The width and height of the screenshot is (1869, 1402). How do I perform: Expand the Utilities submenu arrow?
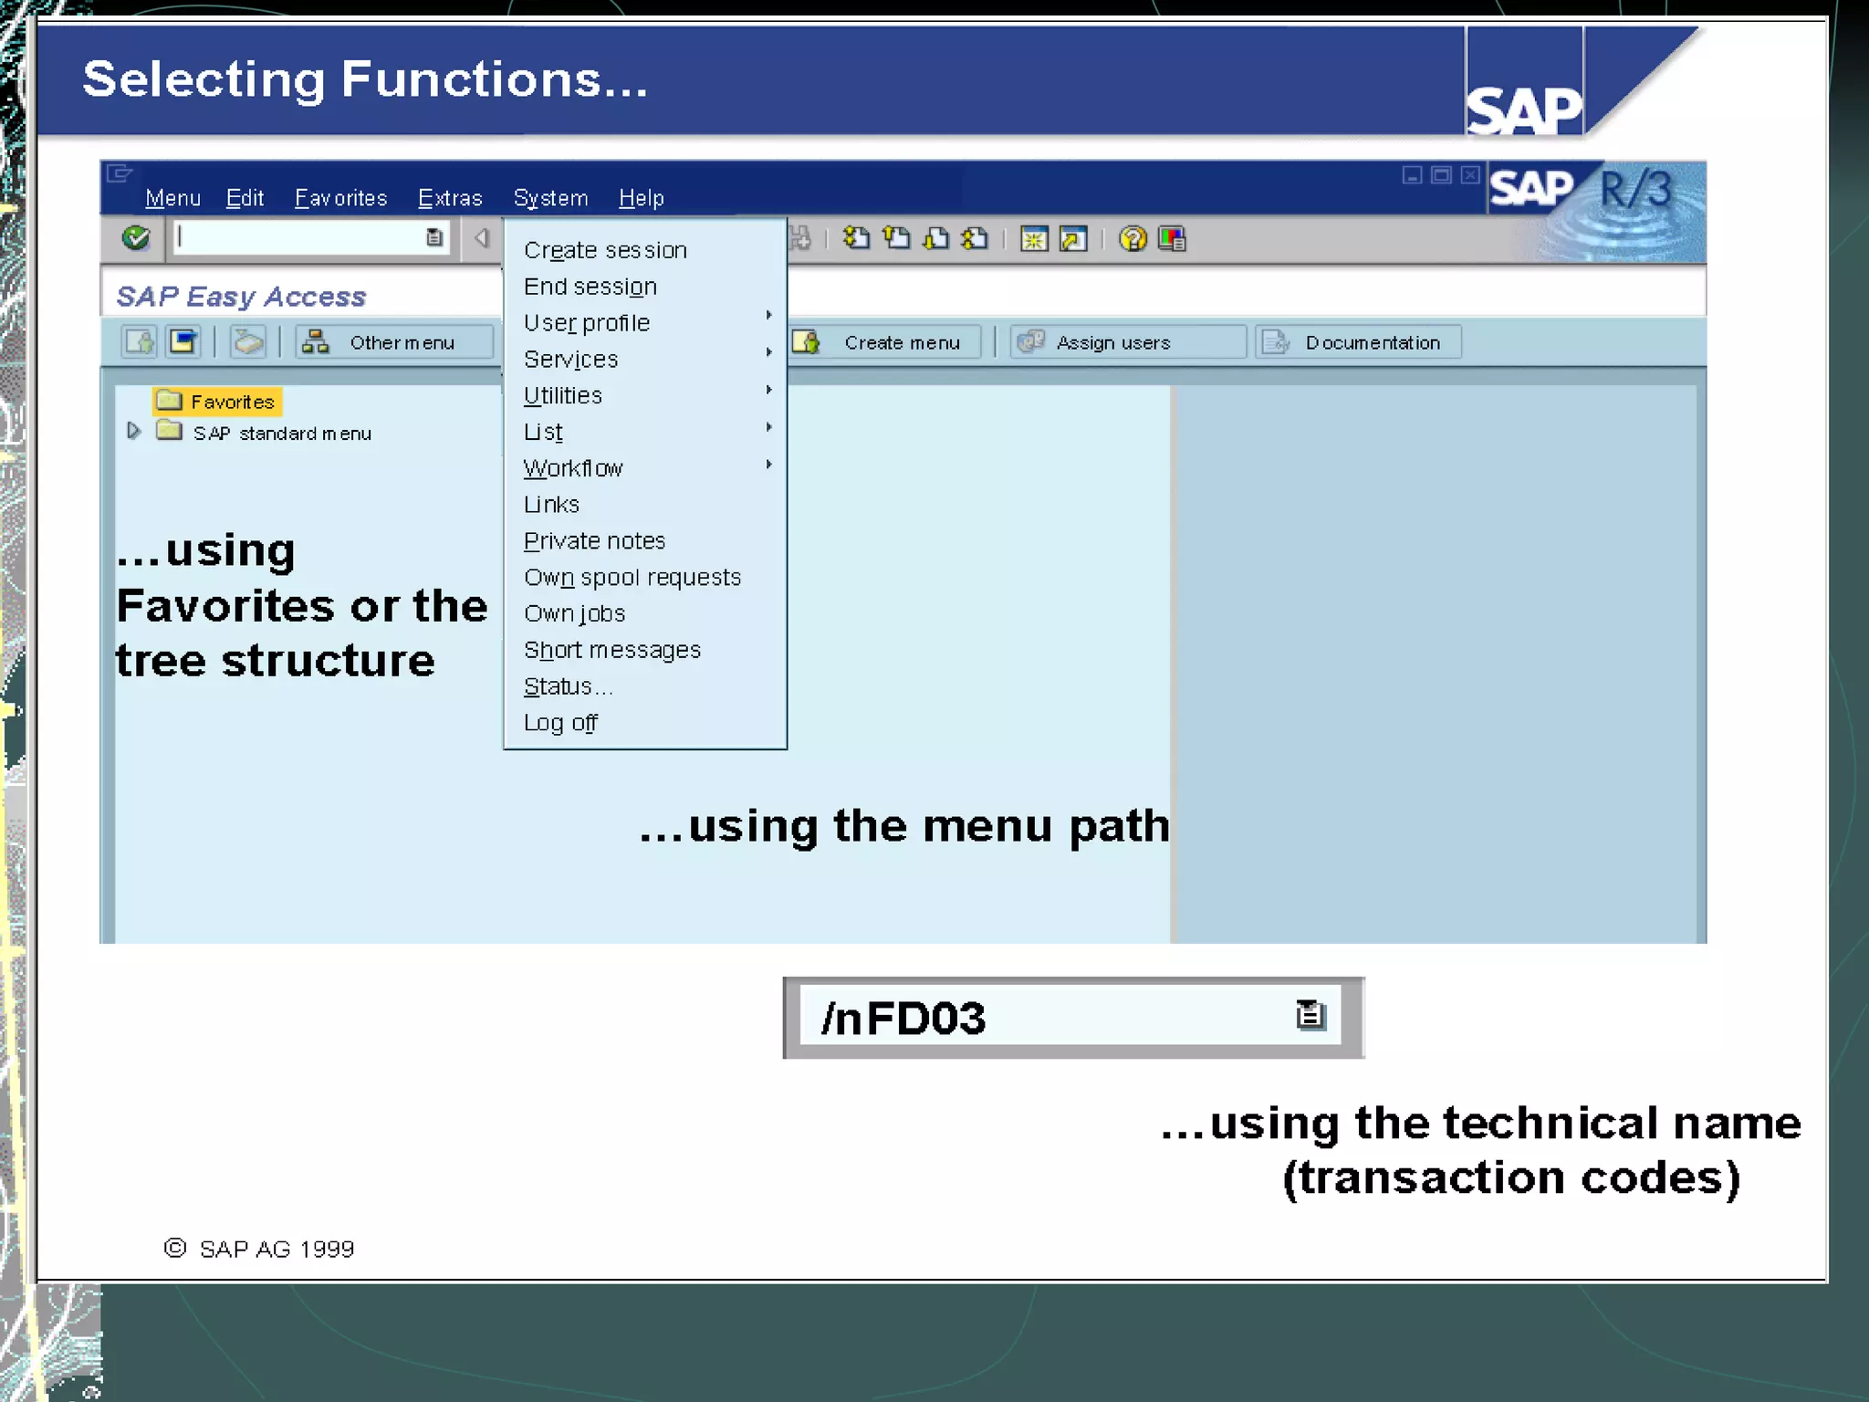click(x=769, y=391)
